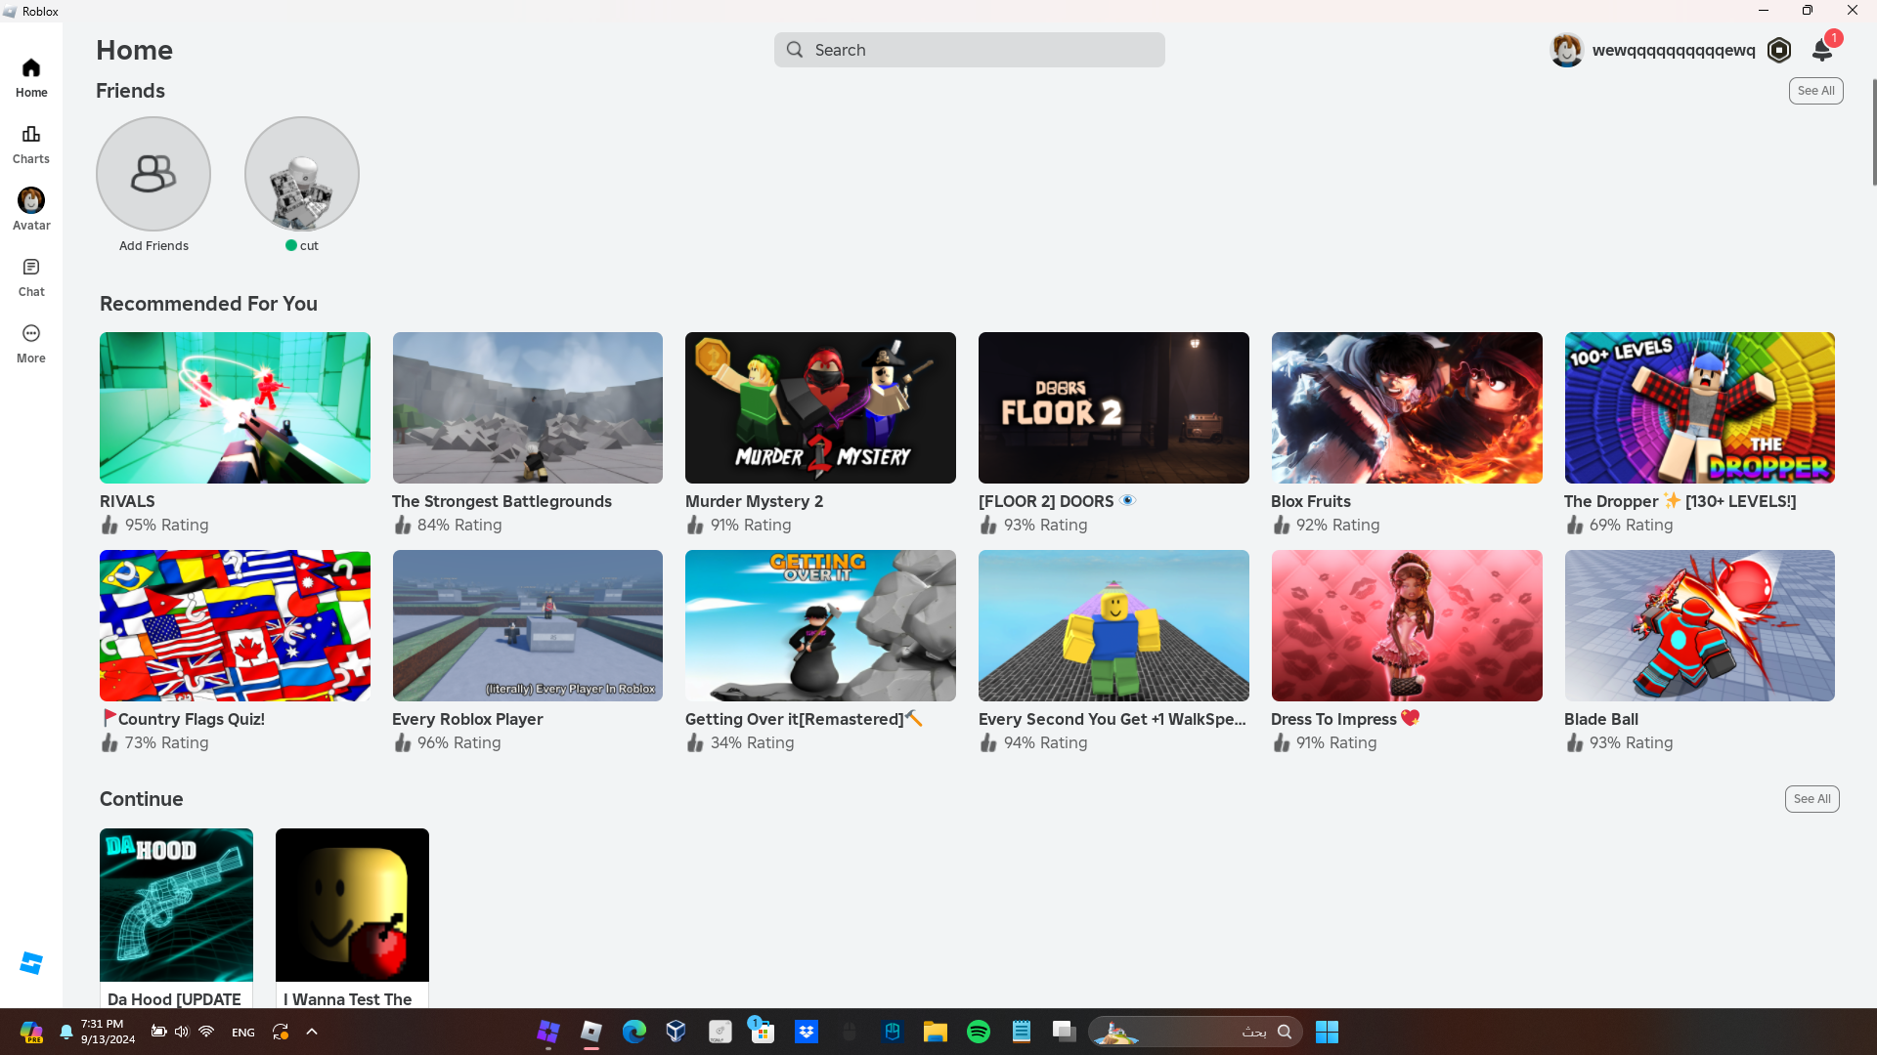Open the Country Flags Quiz! thumbnail
The image size is (1877, 1055).
235,625
